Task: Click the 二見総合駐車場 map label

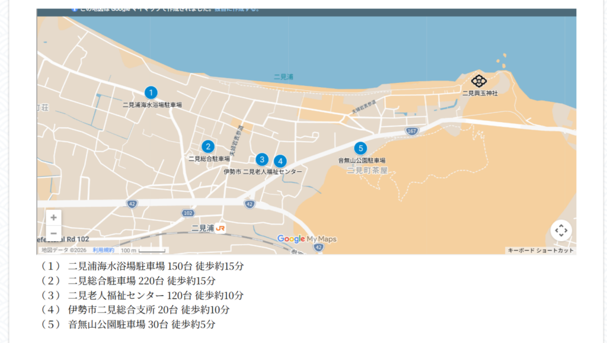Action: point(209,159)
